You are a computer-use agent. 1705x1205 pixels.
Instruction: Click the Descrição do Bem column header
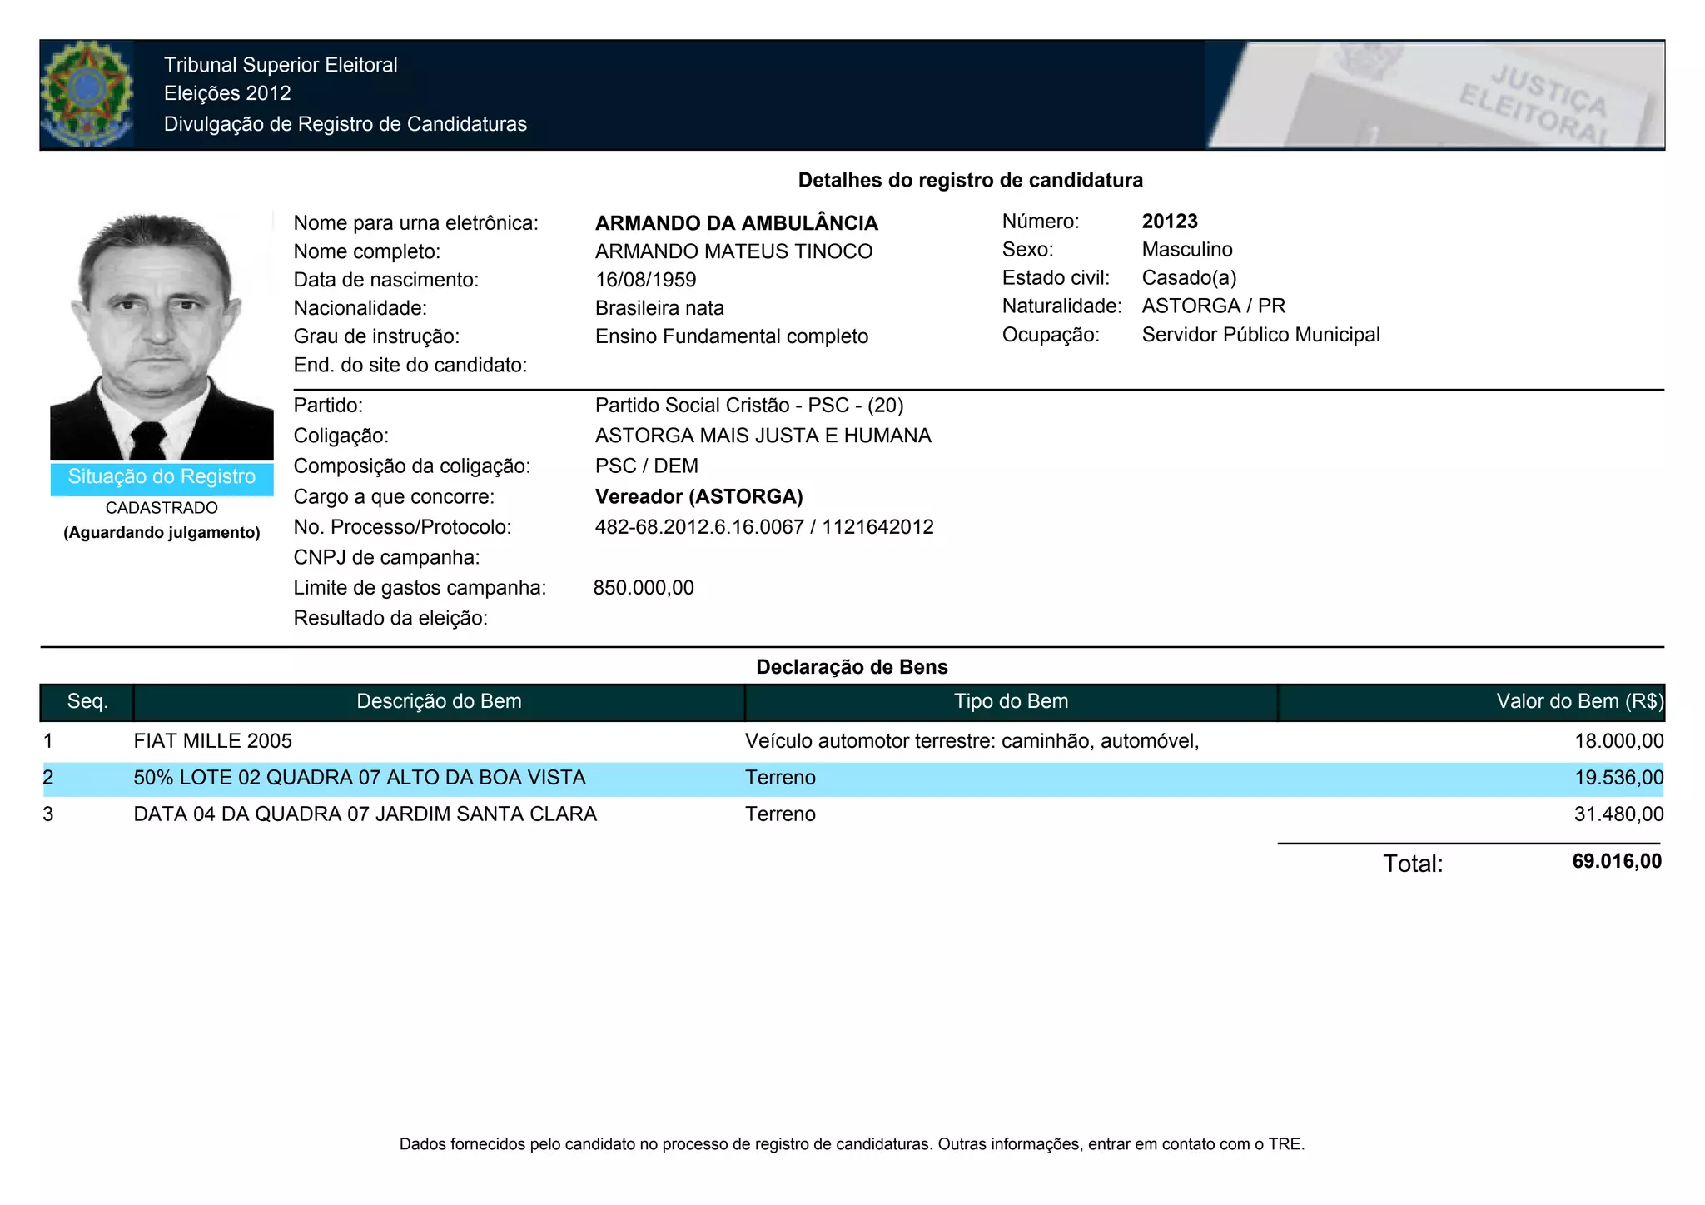click(439, 701)
